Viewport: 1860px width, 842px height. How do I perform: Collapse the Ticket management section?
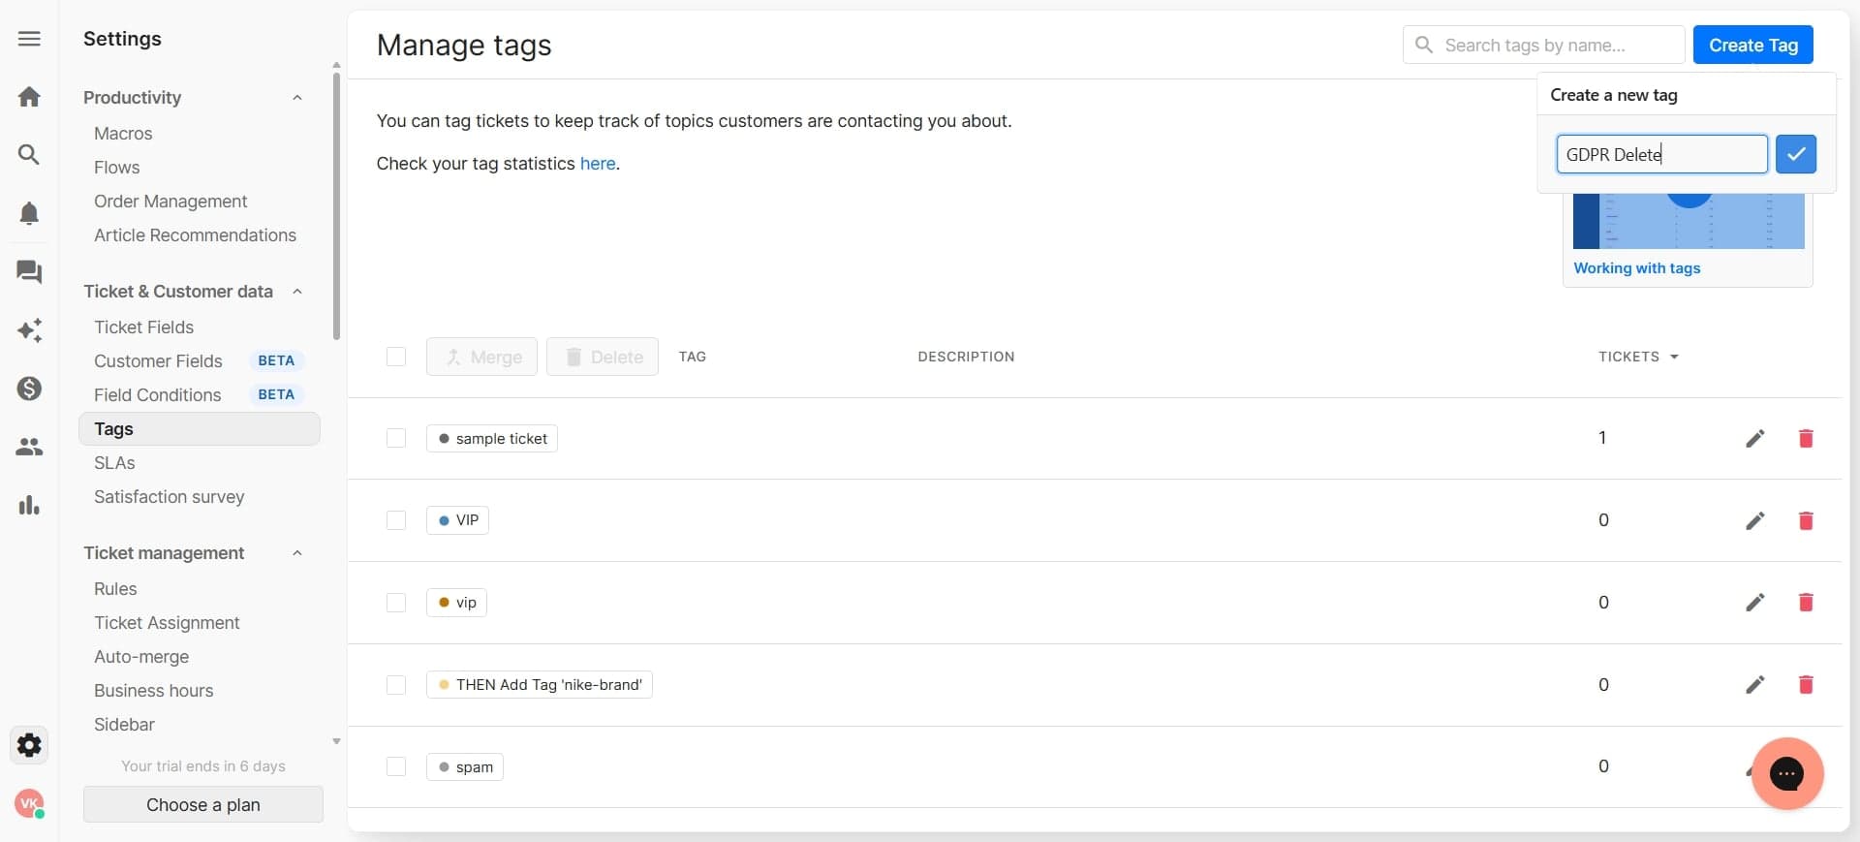click(x=297, y=553)
